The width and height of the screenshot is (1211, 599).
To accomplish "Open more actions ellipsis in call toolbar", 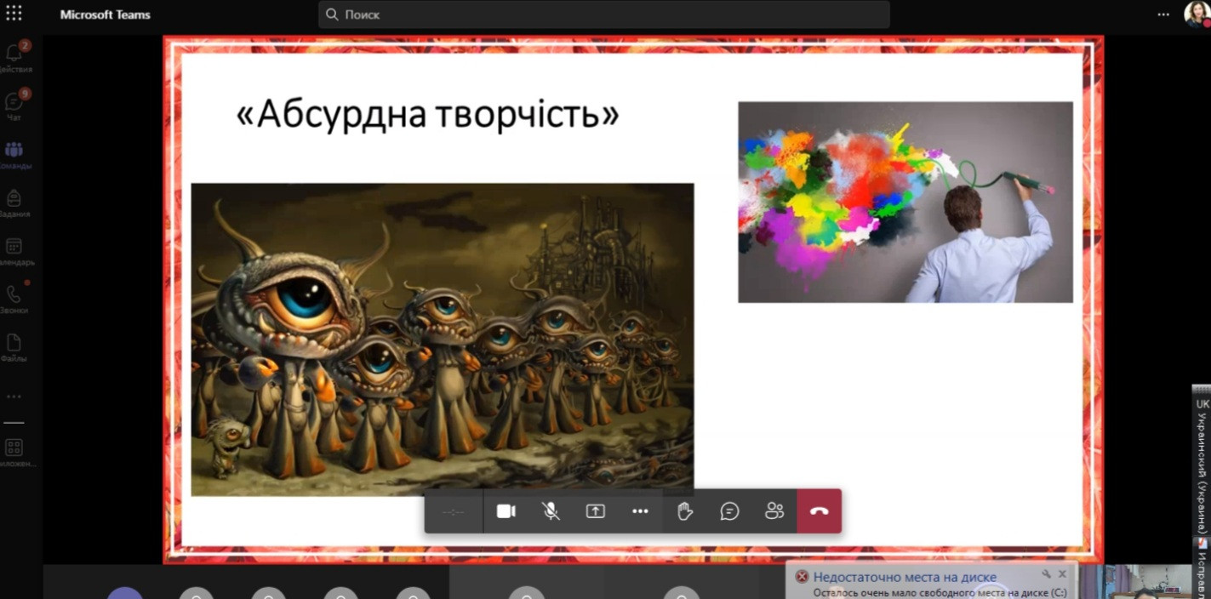I will 640,511.
